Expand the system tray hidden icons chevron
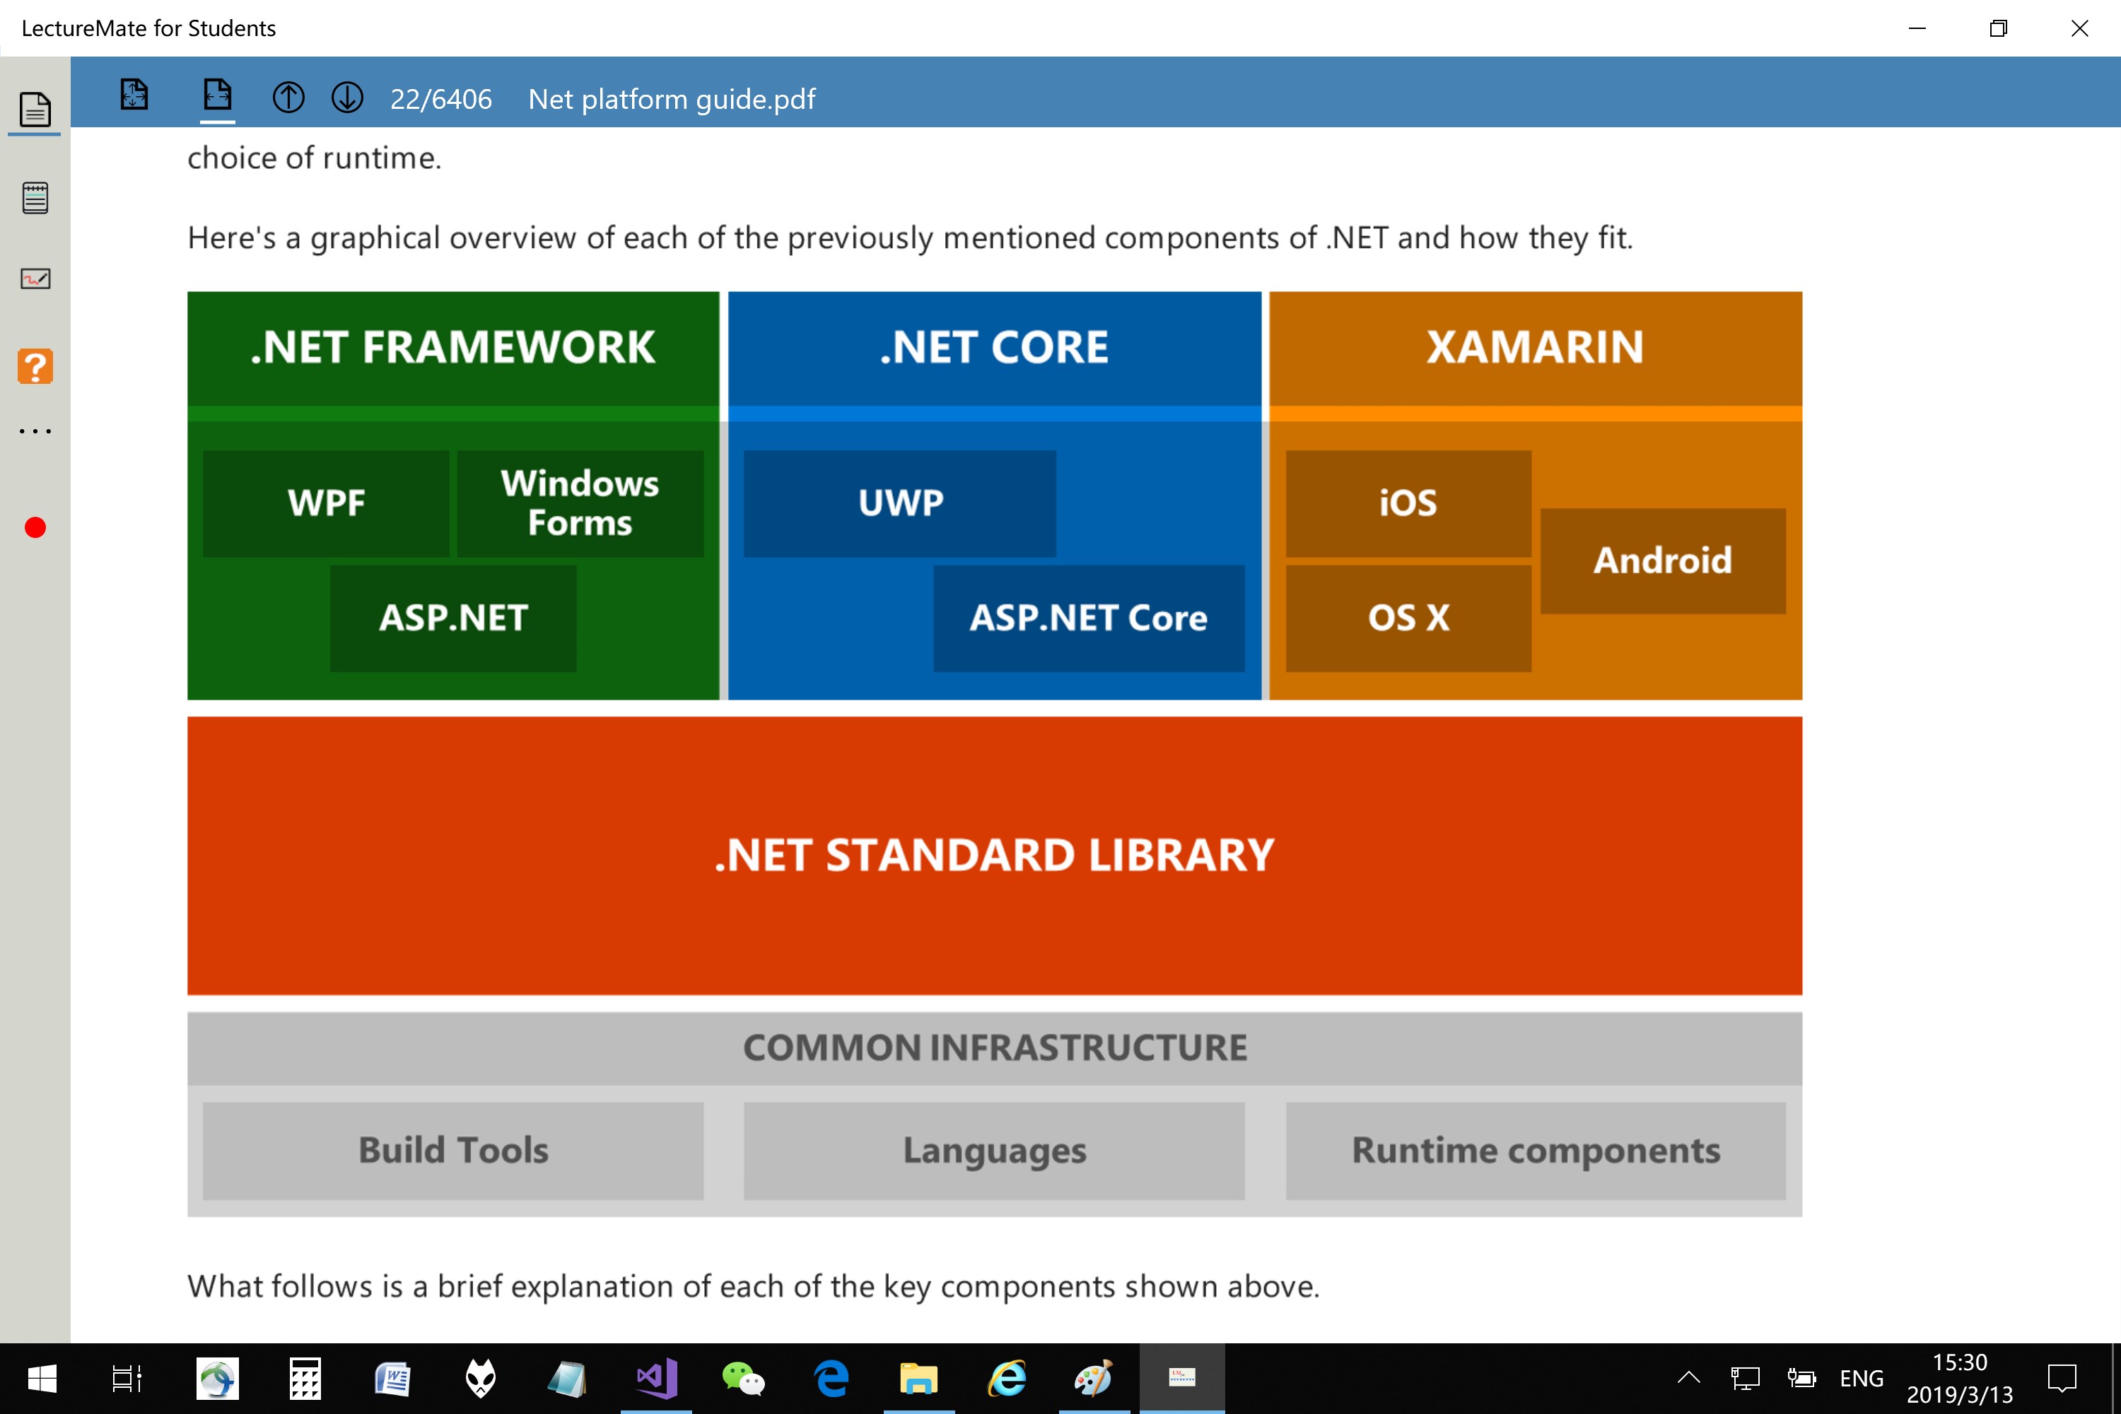This screenshot has width=2121, height=1414. [x=1688, y=1378]
